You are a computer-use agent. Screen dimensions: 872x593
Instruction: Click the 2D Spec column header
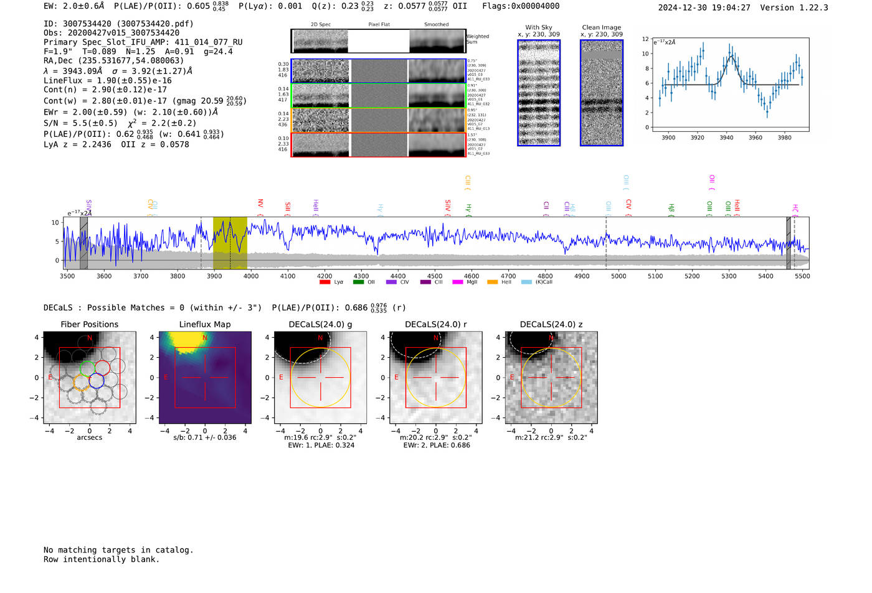pyautogui.click(x=321, y=24)
